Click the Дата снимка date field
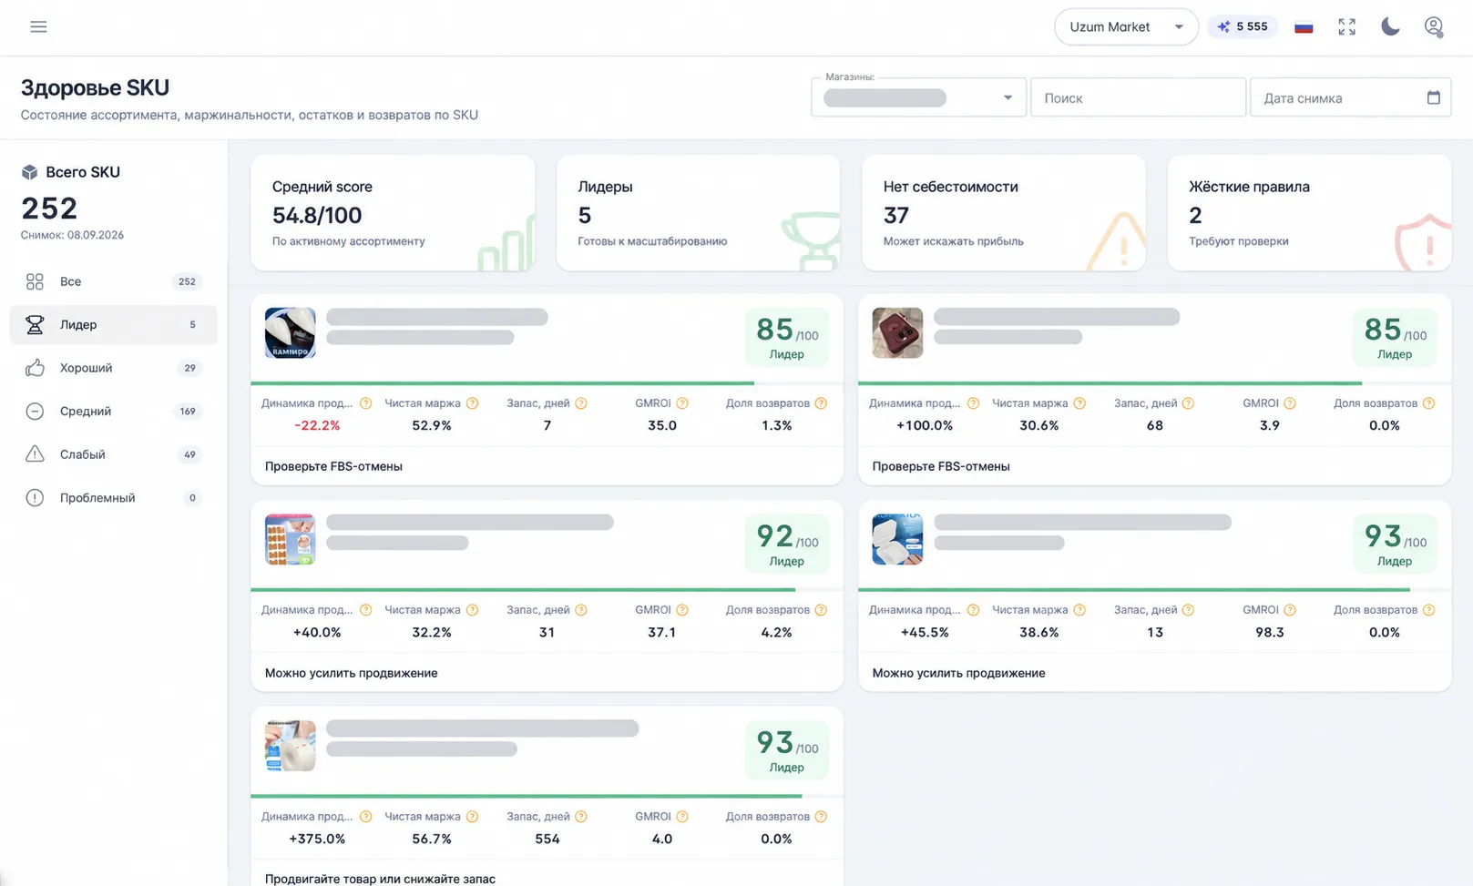This screenshot has height=886, width=1473. (x=1350, y=97)
